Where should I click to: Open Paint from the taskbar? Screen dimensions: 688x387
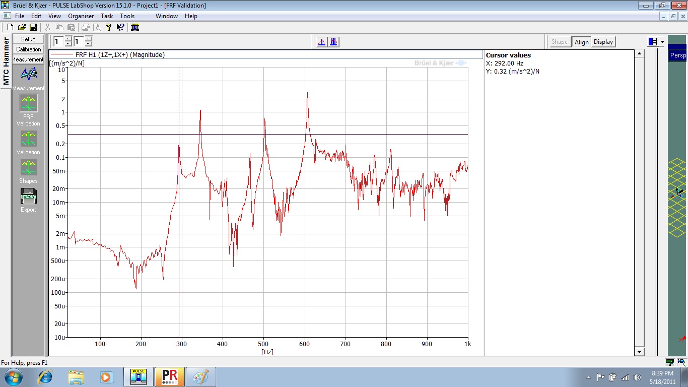point(201,377)
